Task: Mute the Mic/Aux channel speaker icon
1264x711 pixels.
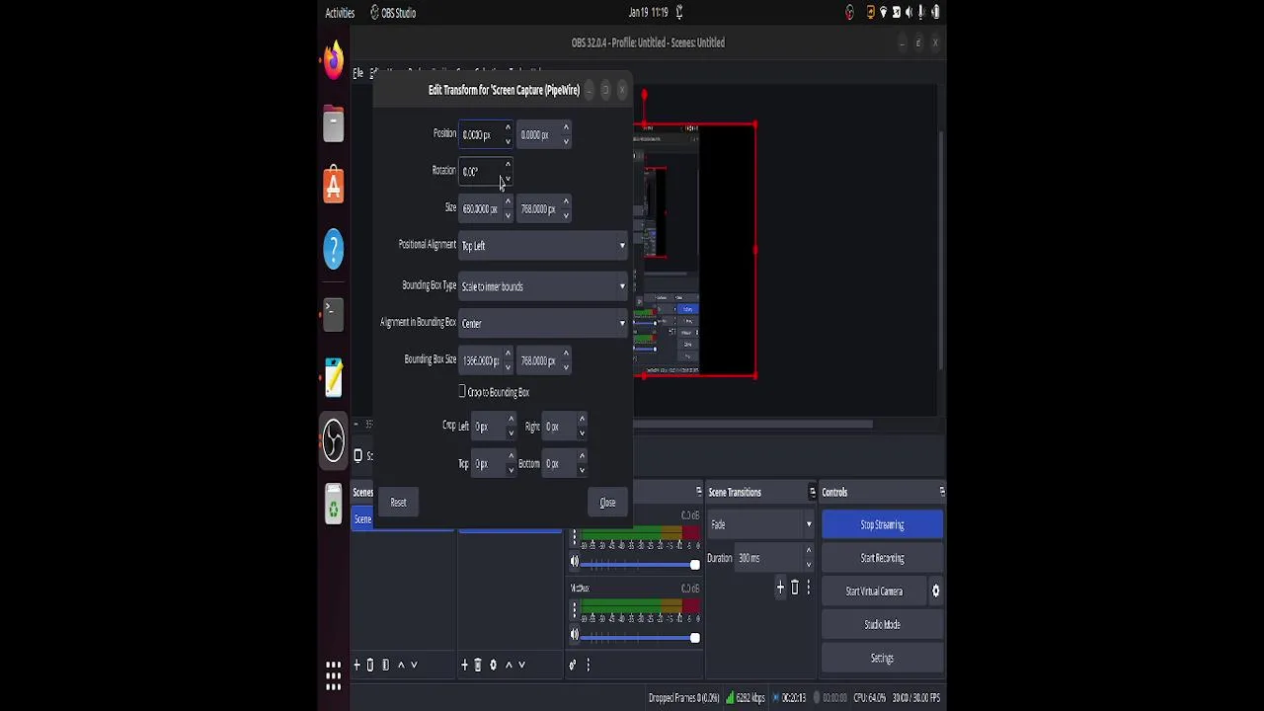Action: 575,635
